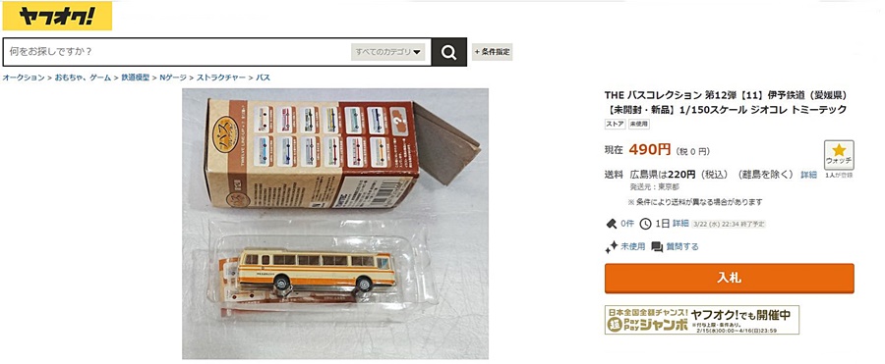
Task: Open the おもちゃ、ゲーム breadcrumb category
Action: pos(83,78)
